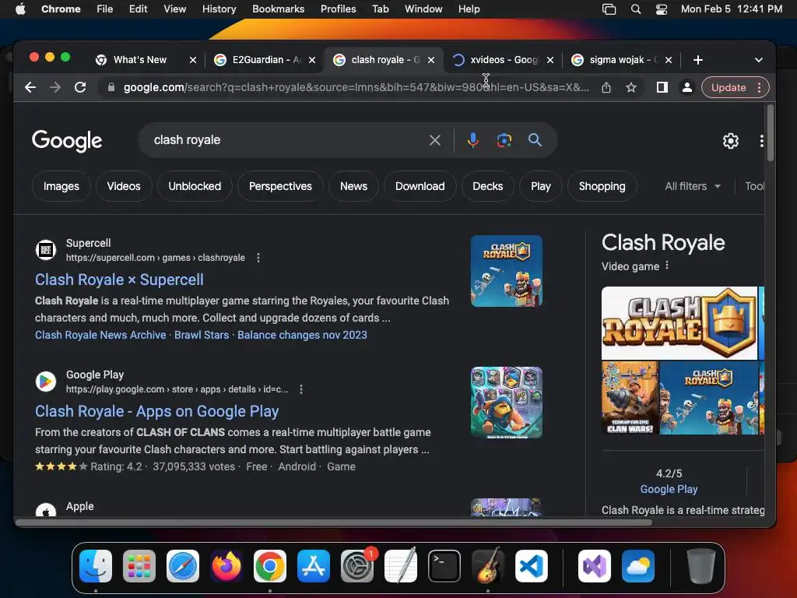Open more options for the Supercell result
Screen dimensions: 797x598
[x=258, y=258]
